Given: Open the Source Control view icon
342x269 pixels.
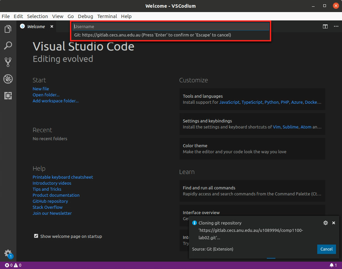Looking at the screenshot, I should (x=8, y=62).
